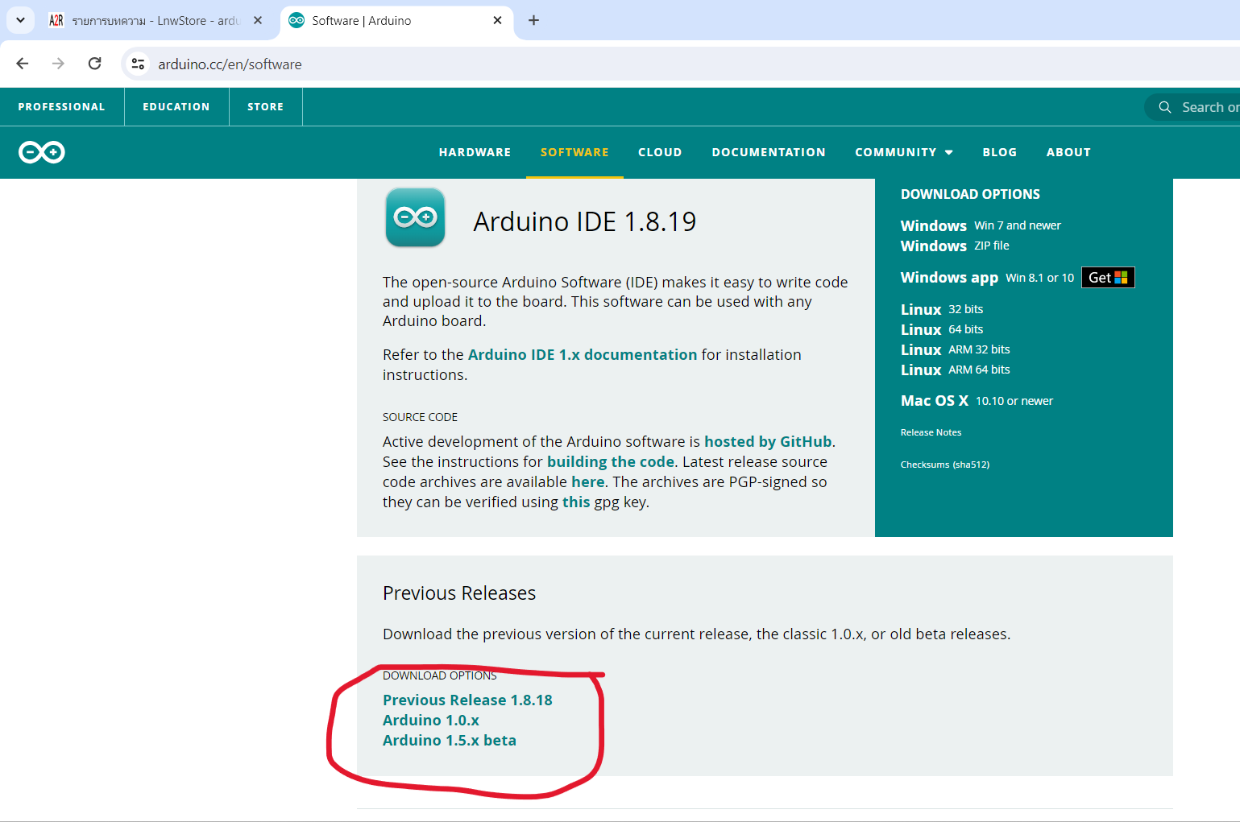Open the ABOUT page
Viewport: 1240px width, 822px height.
click(x=1068, y=152)
